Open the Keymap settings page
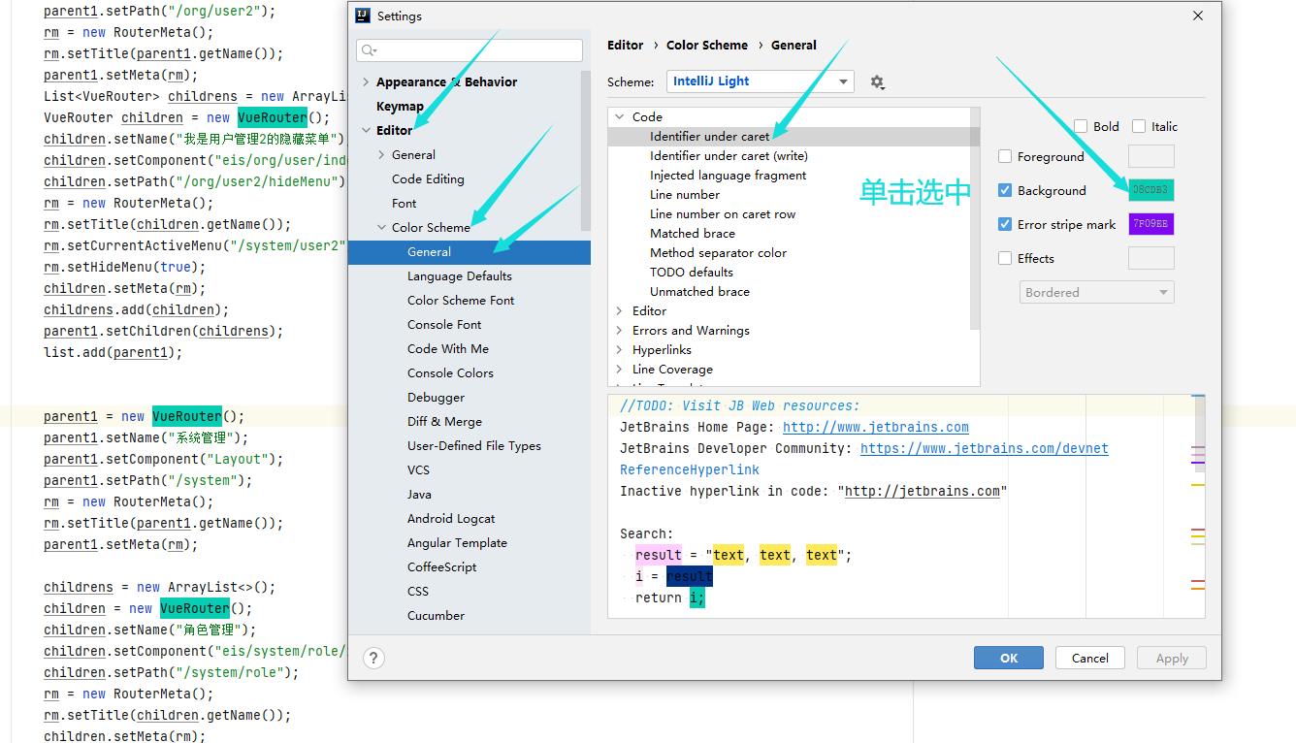1296x743 pixels. point(400,106)
